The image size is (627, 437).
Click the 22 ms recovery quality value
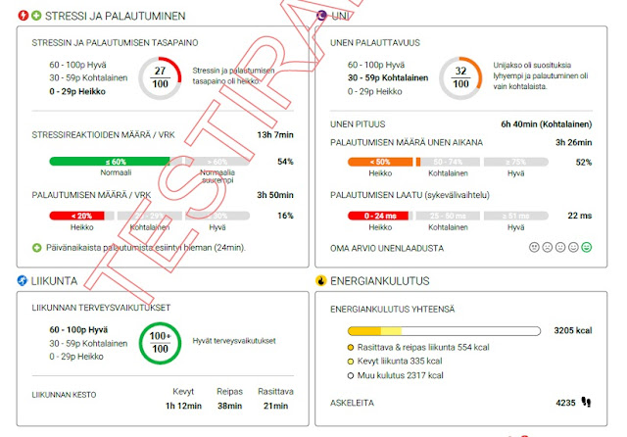pos(580,216)
